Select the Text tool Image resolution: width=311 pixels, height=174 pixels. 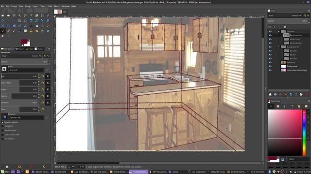coord(31,26)
